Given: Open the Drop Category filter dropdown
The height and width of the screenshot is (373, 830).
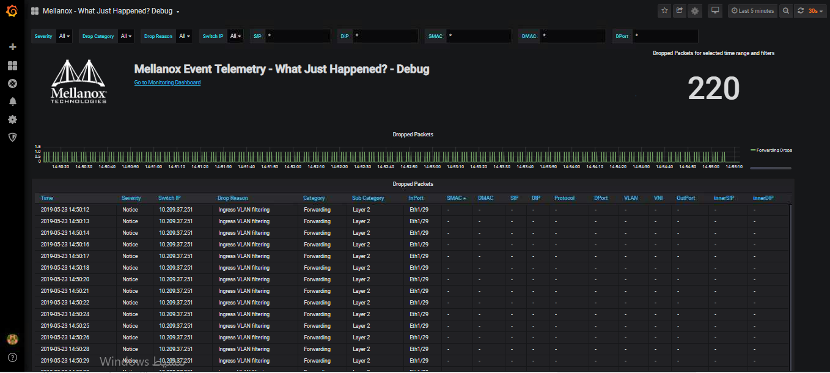Looking at the screenshot, I should (126, 36).
